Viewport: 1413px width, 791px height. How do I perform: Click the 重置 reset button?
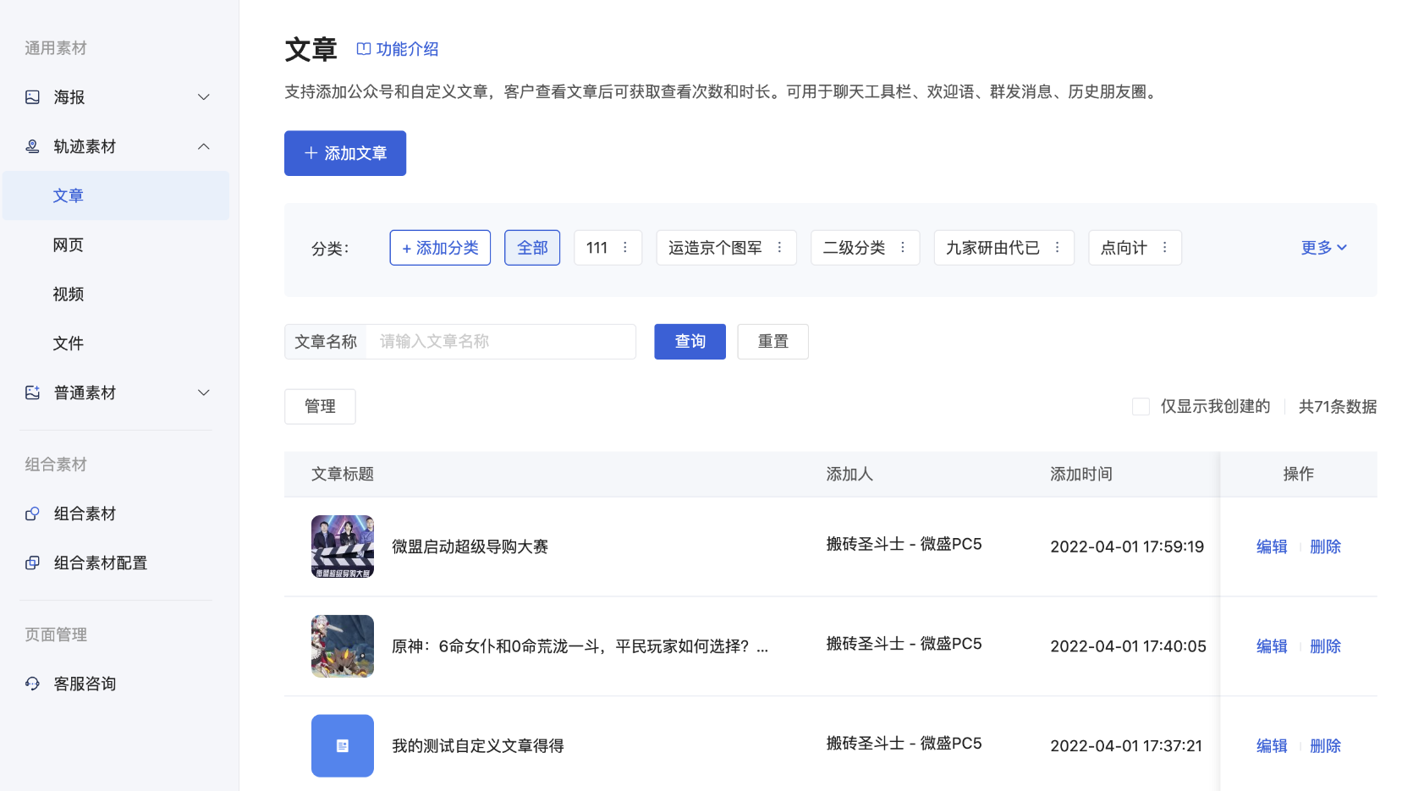772,342
